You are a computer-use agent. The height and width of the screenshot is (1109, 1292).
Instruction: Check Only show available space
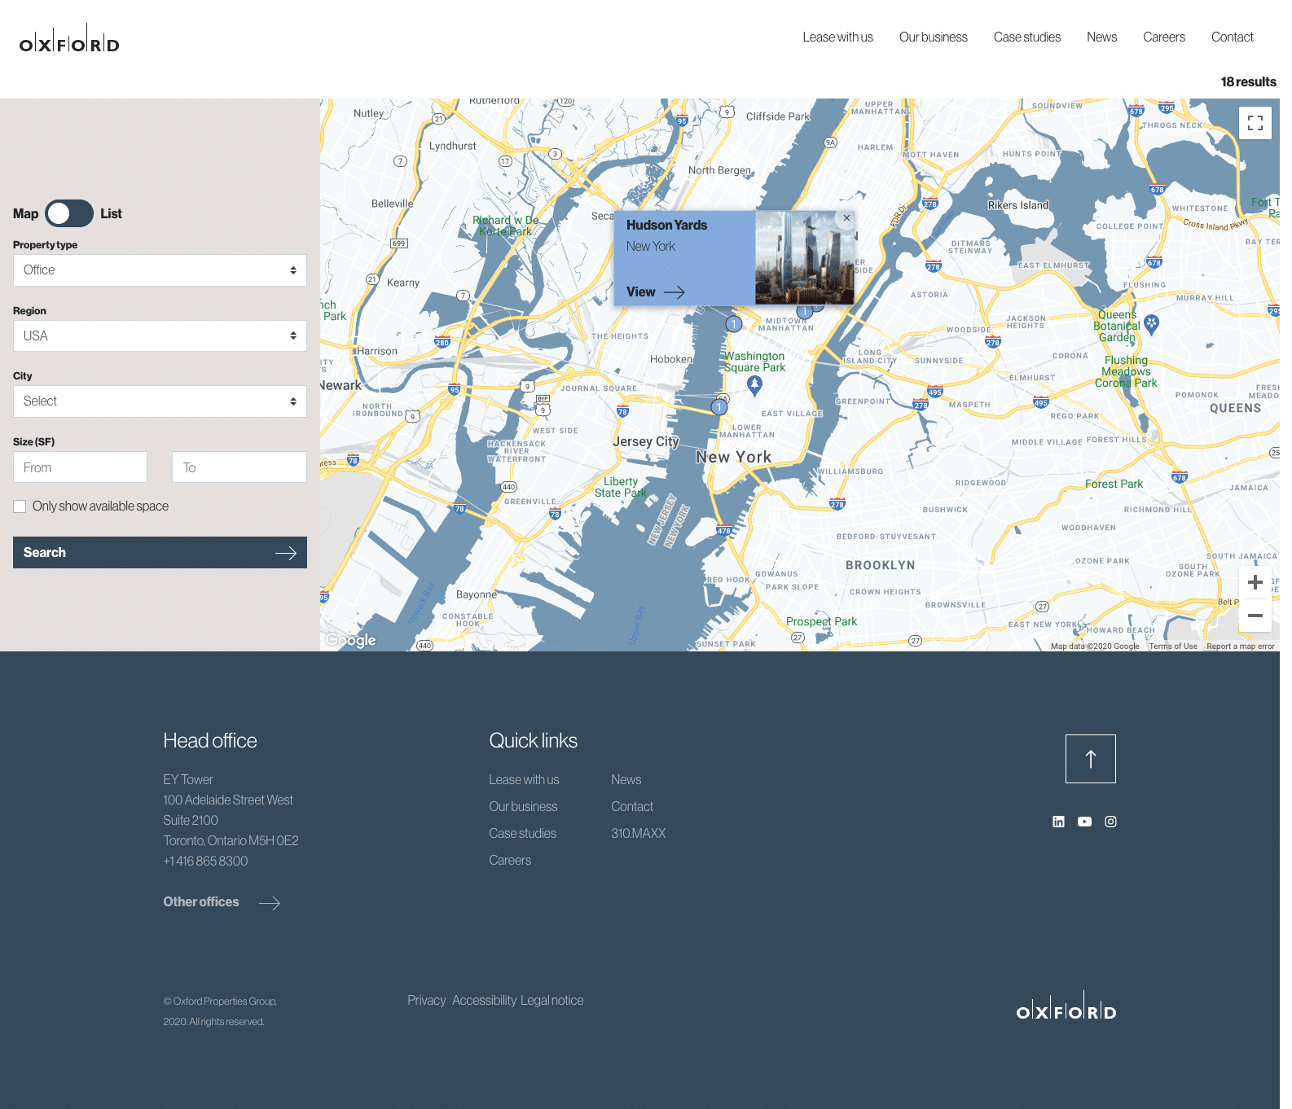[20, 506]
